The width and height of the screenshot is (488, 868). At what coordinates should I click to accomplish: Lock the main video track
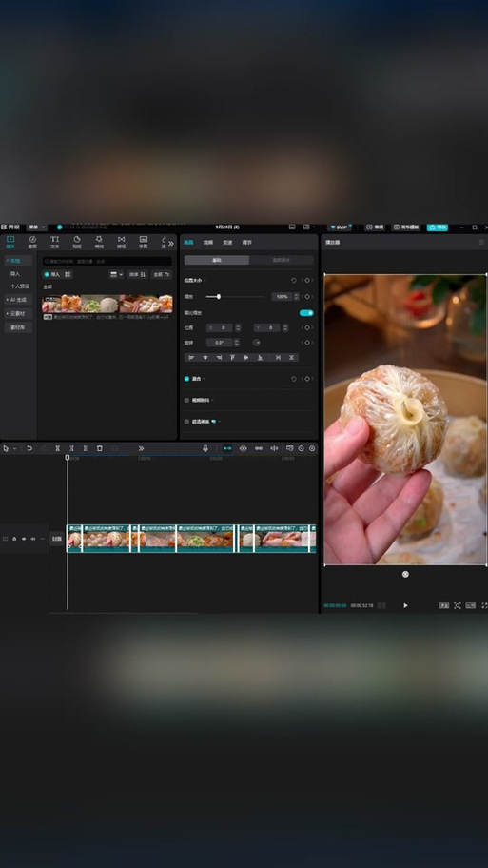tap(14, 539)
